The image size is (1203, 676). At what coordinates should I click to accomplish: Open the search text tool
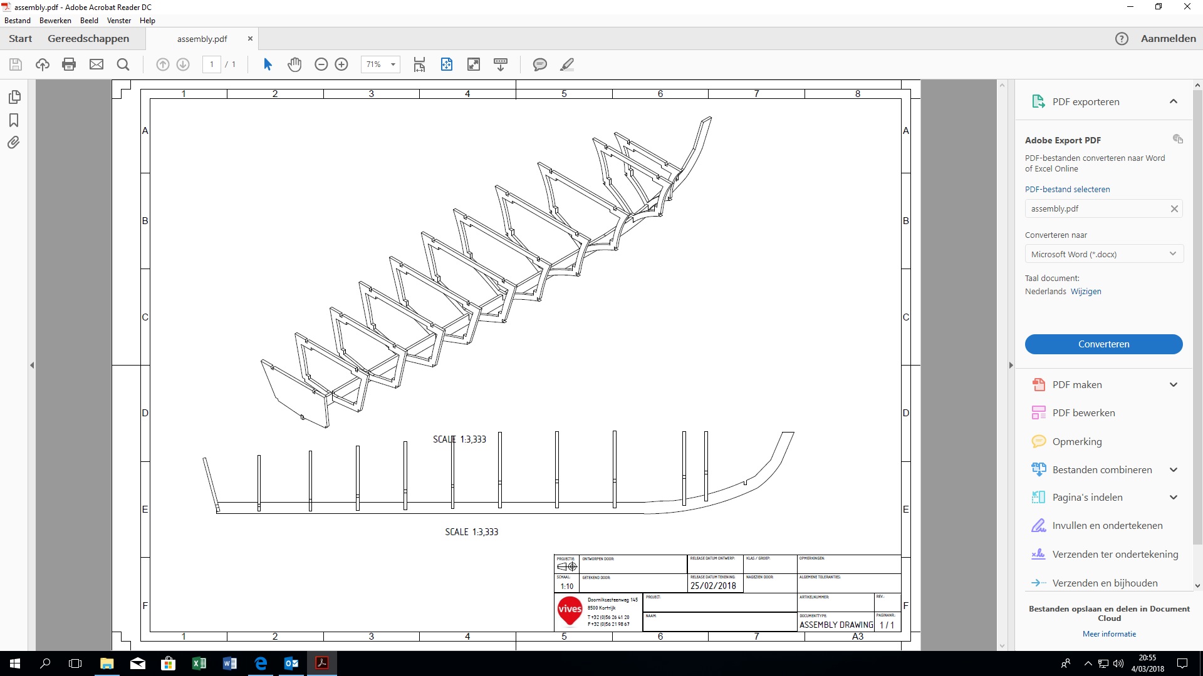(x=123, y=64)
